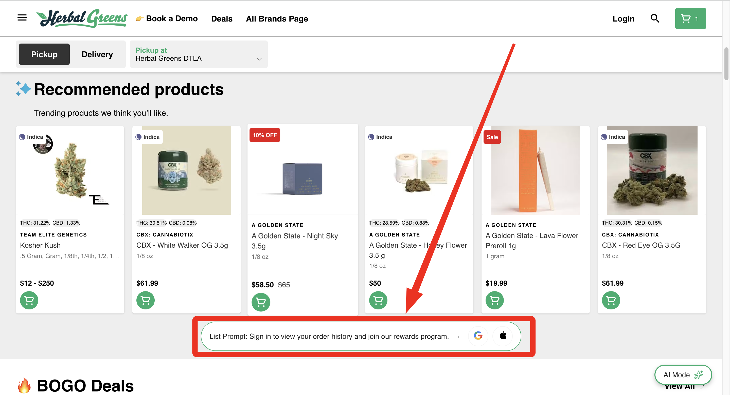The width and height of the screenshot is (730, 395).
Task: Click the Herbal Greens logo
Action: 82,18
